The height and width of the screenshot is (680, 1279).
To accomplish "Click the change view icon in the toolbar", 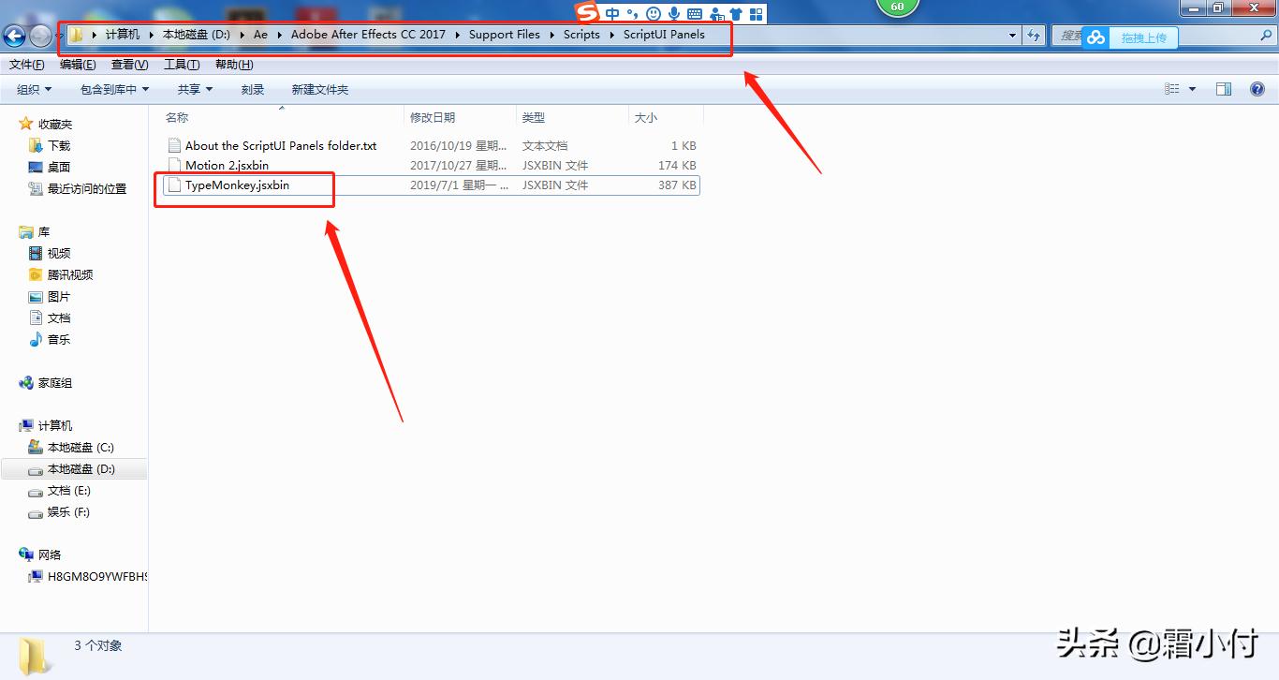I will click(1172, 89).
